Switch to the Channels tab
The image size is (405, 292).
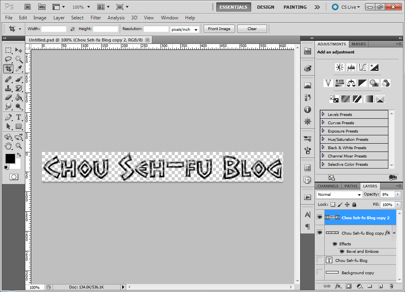[x=328, y=186]
